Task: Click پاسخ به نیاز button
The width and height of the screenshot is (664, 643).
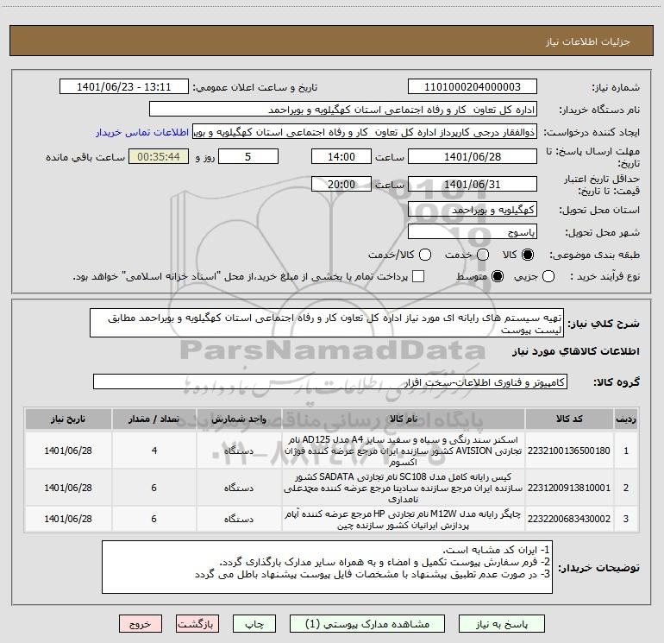Action: [501, 624]
